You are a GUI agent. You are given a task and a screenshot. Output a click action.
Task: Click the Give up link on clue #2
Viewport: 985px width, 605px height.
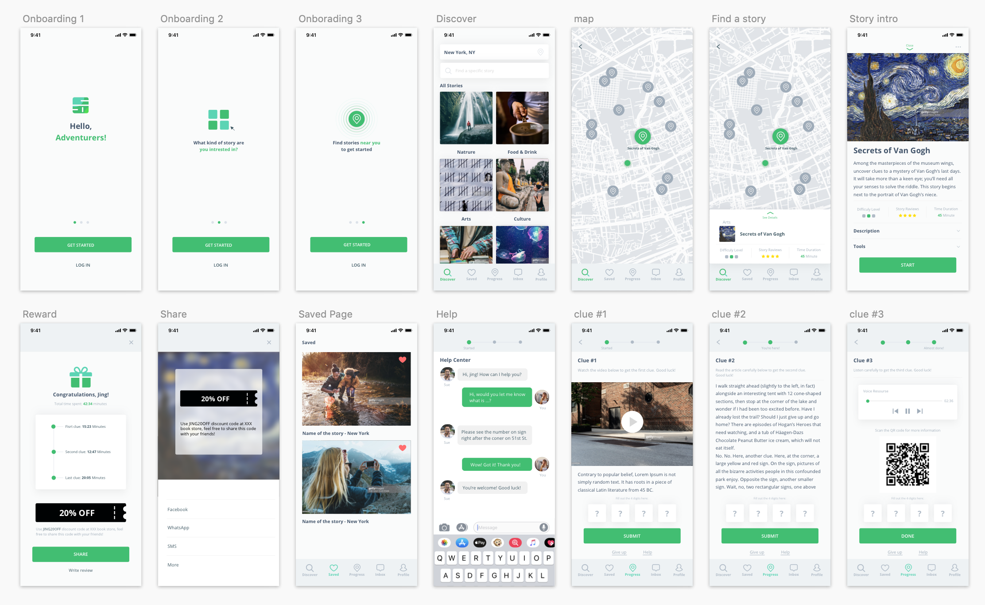[757, 552]
